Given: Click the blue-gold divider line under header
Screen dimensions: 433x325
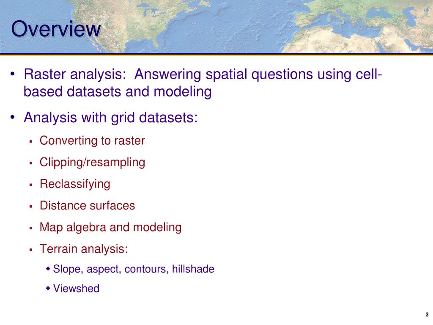Looking at the screenshot, I should [x=216, y=54].
